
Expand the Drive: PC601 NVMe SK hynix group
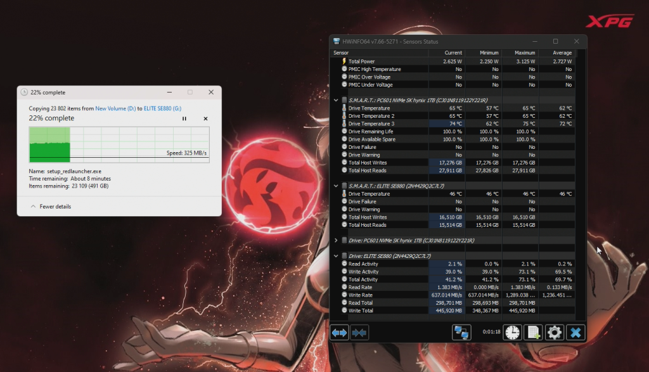336,240
